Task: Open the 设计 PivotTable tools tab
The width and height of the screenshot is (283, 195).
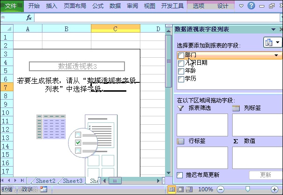Action: (222, 6)
